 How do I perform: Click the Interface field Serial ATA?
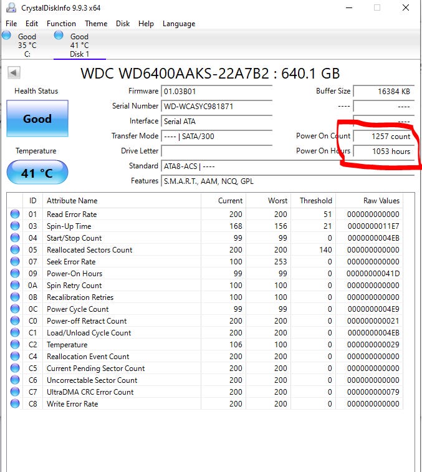[x=216, y=122]
